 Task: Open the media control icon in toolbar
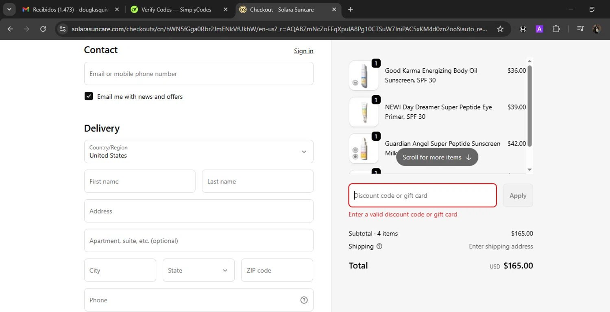pyautogui.click(x=581, y=29)
